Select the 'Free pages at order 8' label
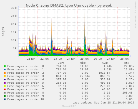The image size is (138, 109). (26, 93)
